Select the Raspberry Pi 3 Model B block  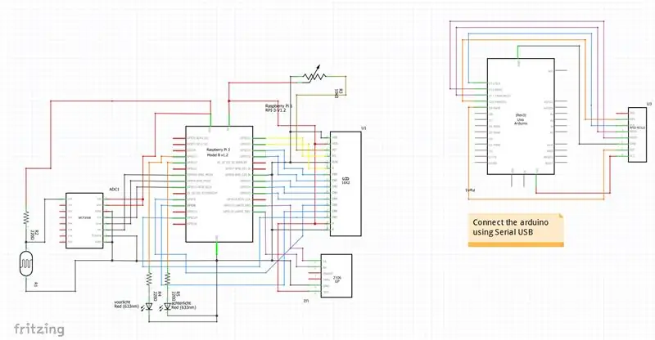tap(219, 184)
